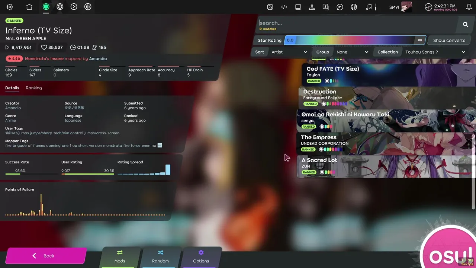Adjust star rating slider maximum infinity handle
The width and height of the screenshot is (476, 268).
coord(420,40)
